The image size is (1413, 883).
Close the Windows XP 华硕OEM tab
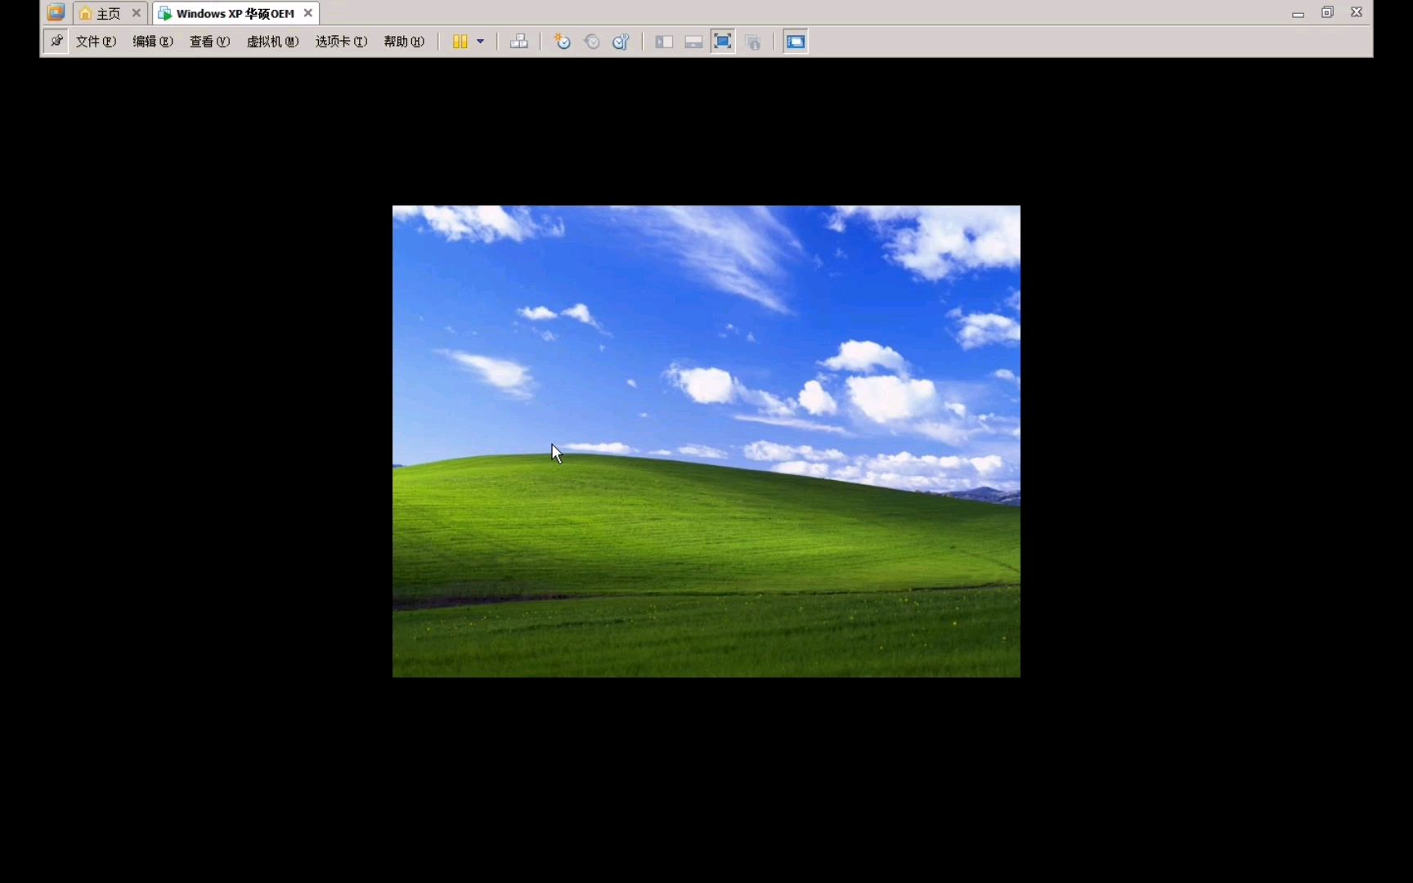[x=308, y=13]
